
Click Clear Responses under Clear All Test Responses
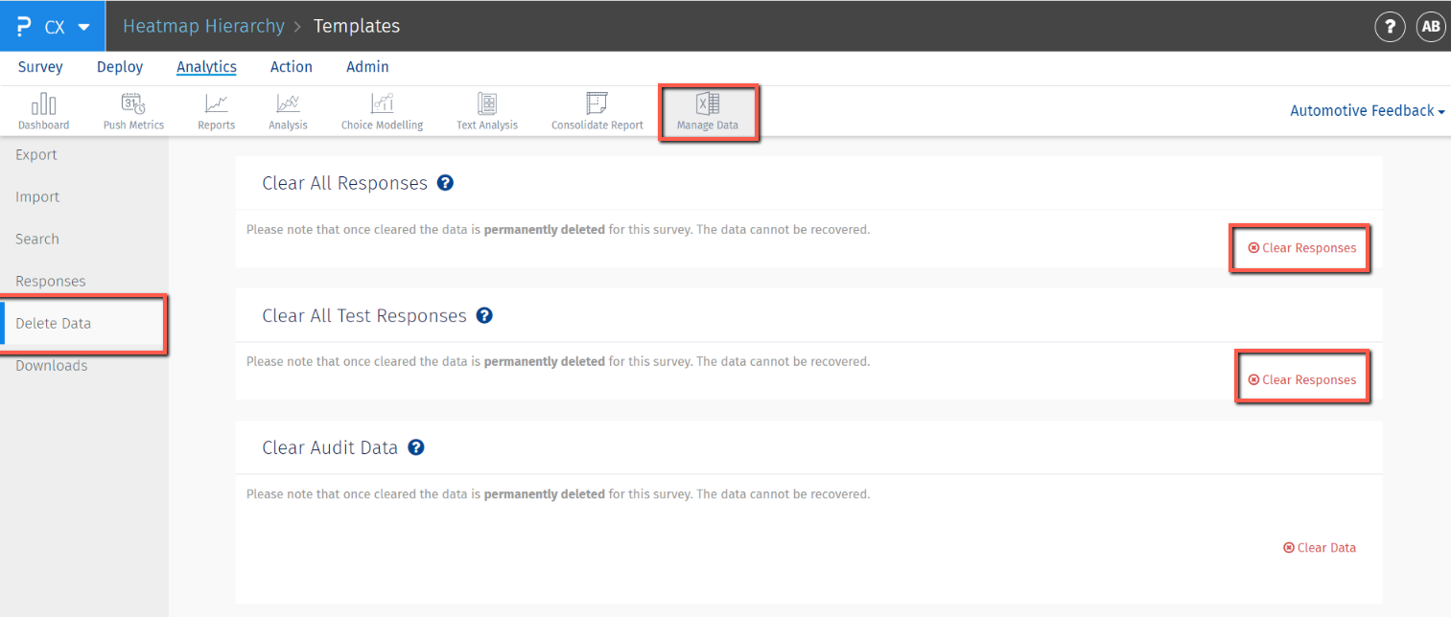point(1301,380)
